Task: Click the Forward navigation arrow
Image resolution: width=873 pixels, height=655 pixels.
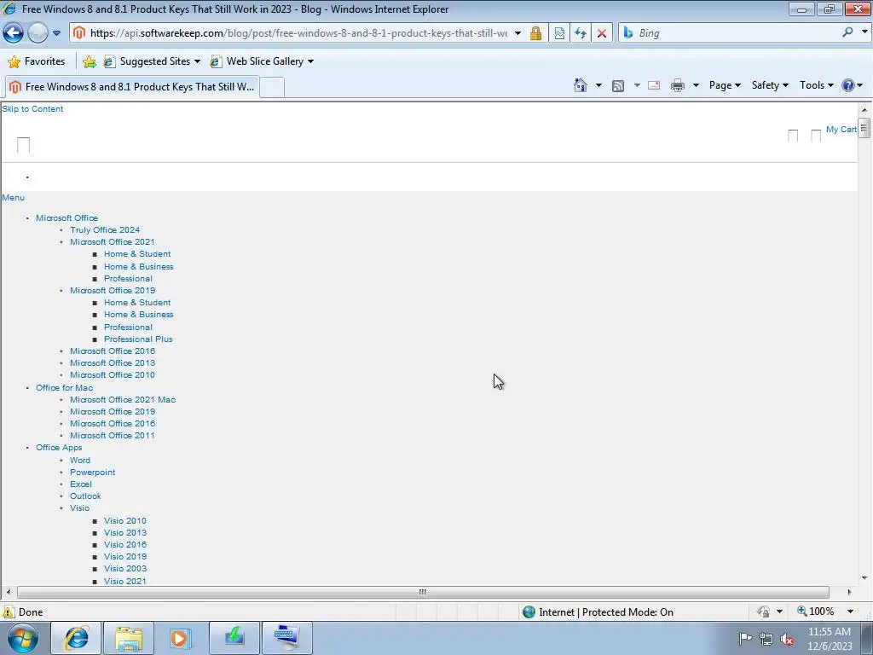Action: 38,33
